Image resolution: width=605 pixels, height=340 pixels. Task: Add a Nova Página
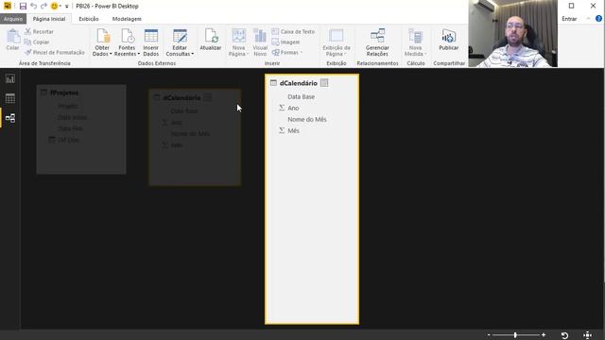point(238,42)
